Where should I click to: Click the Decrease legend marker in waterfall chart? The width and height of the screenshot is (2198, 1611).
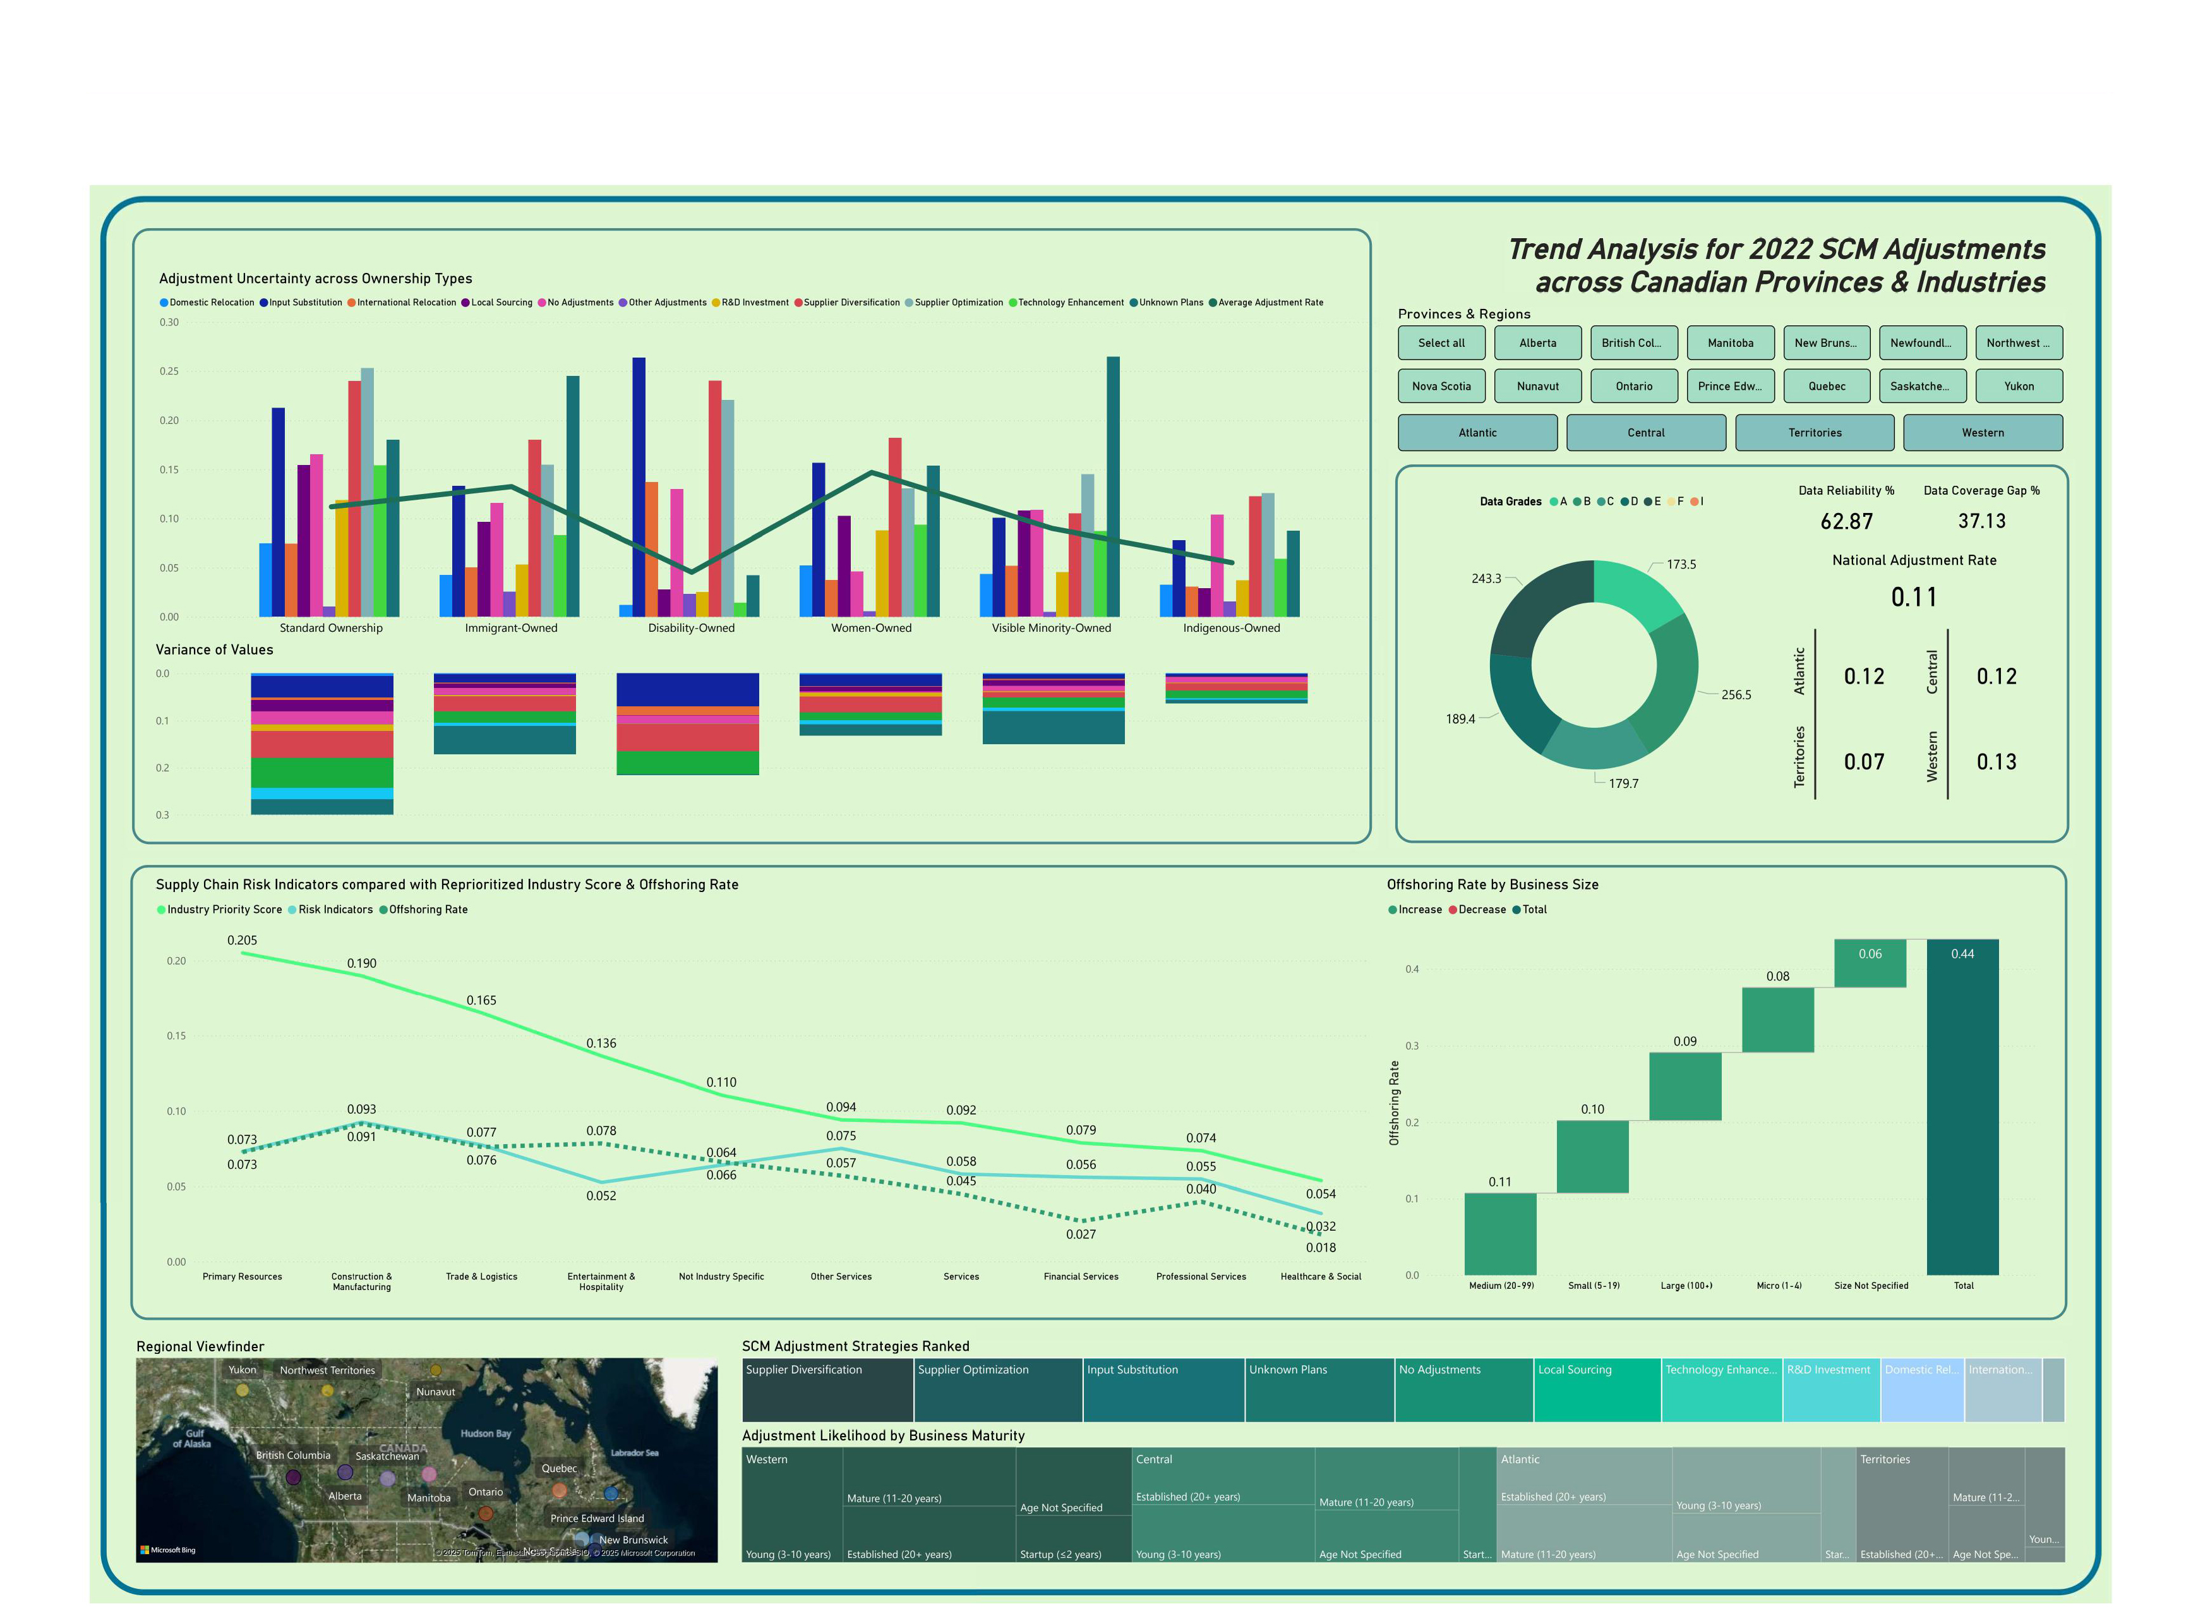tap(1452, 910)
